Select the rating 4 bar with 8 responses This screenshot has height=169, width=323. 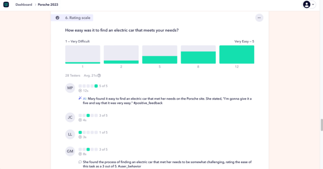coord(198,55)
